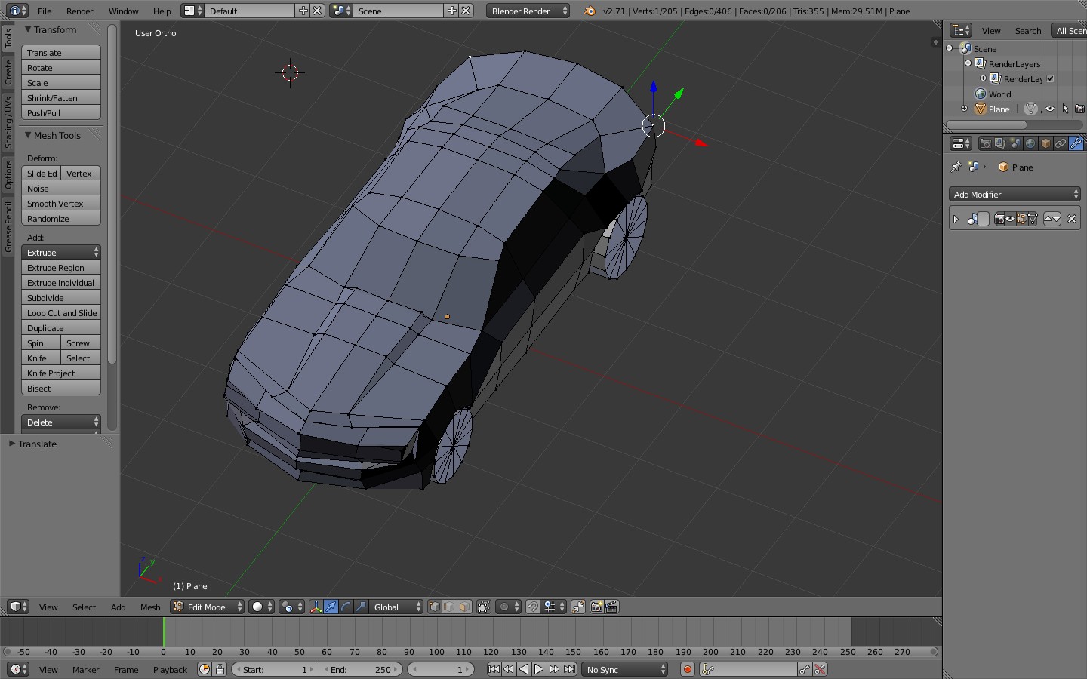Open the Add Modifier dropdown
Image resolution: width=1087 pixels, height=679 pixels.
(x=1014, y=194)
